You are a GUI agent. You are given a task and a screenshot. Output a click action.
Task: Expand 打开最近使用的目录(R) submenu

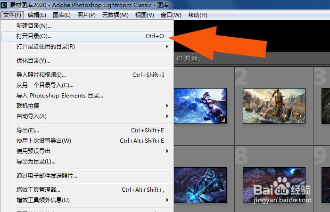87,47
